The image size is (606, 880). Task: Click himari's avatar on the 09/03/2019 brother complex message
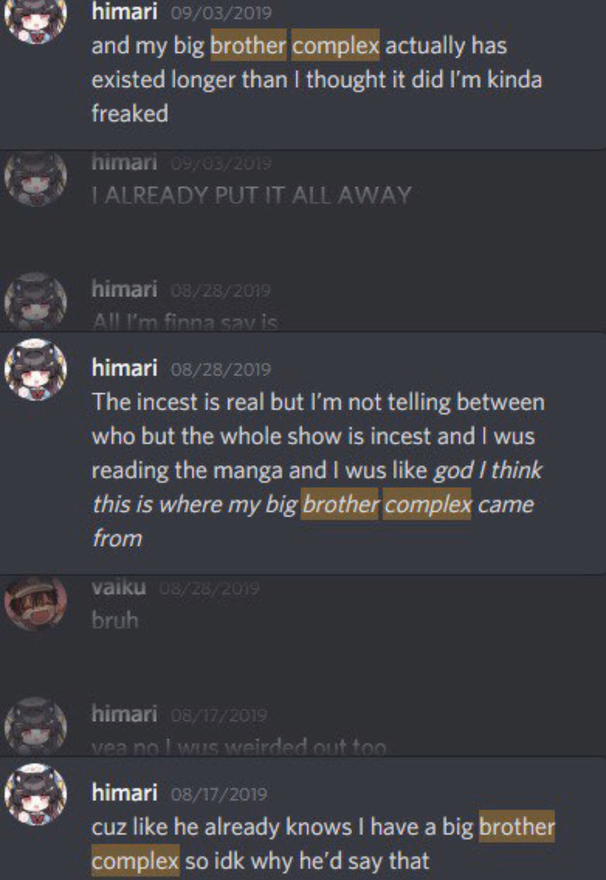[36, 20]
